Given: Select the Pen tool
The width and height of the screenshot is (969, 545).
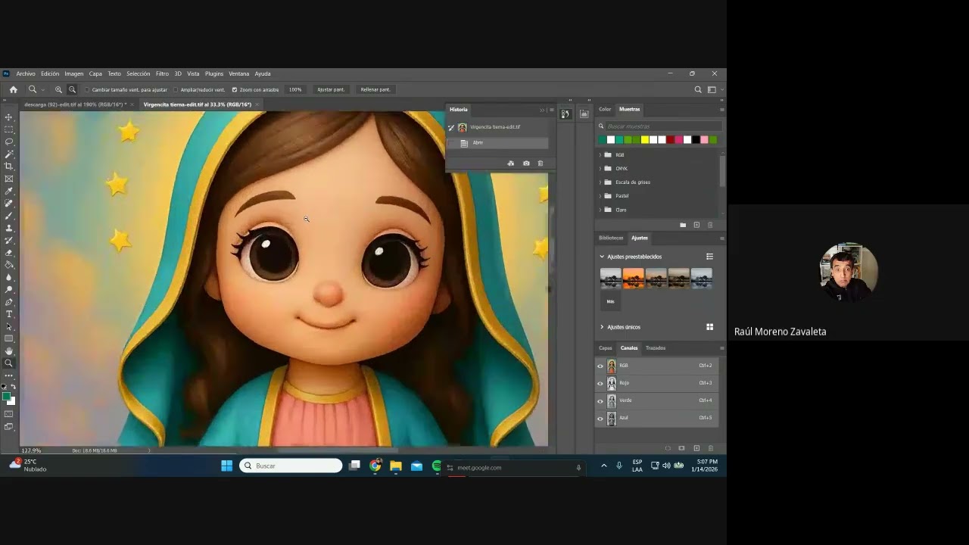Looking at the screenshot, I should (x=9, y=302).
